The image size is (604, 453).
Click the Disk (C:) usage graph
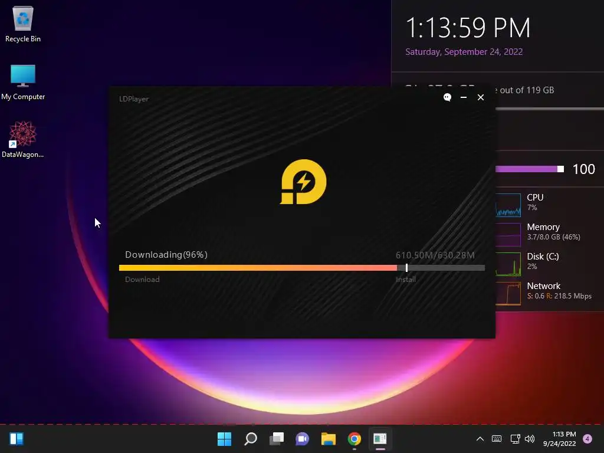click(x=508, y=264)
